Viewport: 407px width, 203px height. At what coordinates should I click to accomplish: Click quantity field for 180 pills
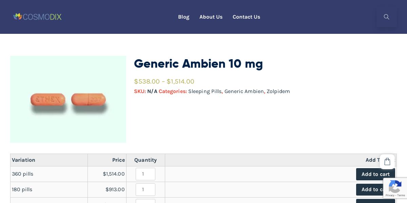(146, 189)
